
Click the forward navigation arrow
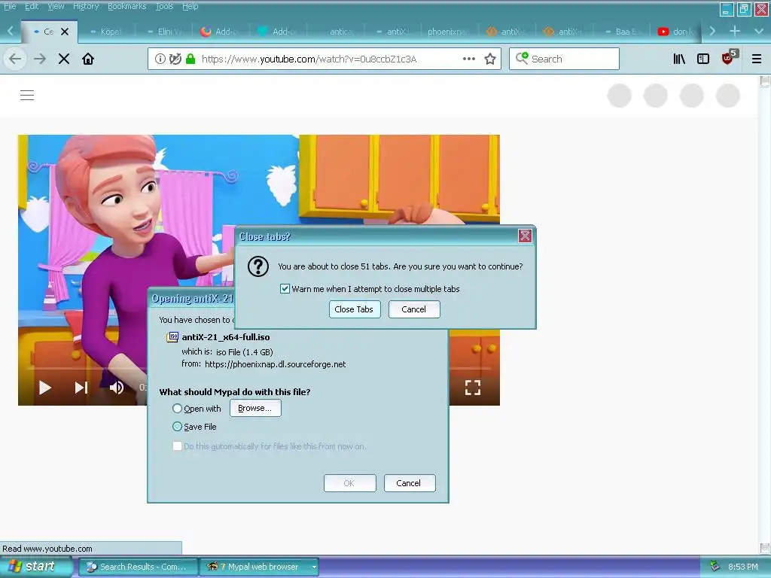coord(40,59)
